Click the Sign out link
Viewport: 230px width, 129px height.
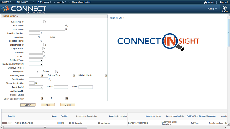point(224,3)
